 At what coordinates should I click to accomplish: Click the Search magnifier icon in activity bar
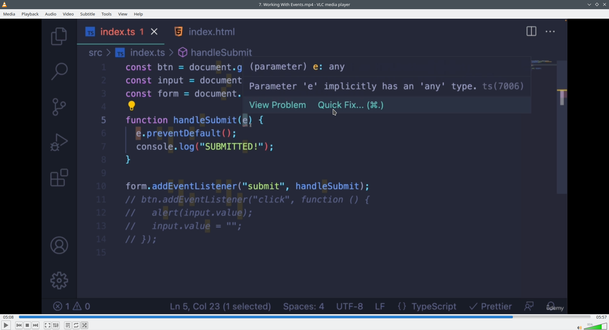pyautogui.click(x=59, y=72)
